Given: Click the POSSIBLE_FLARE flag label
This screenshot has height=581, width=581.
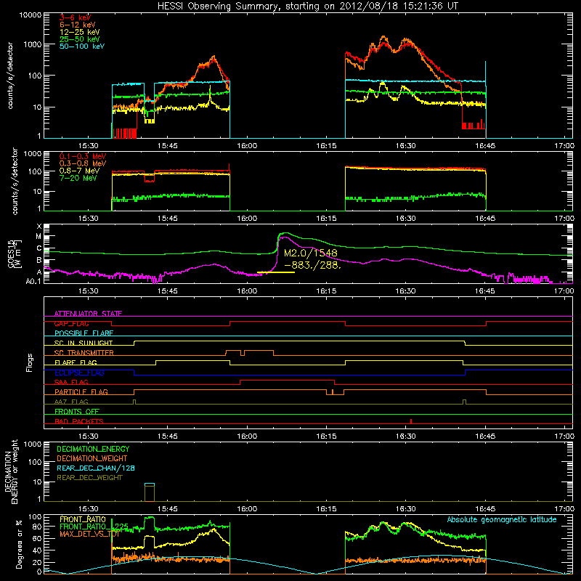Looking at the screenshot, I should 84,333.
